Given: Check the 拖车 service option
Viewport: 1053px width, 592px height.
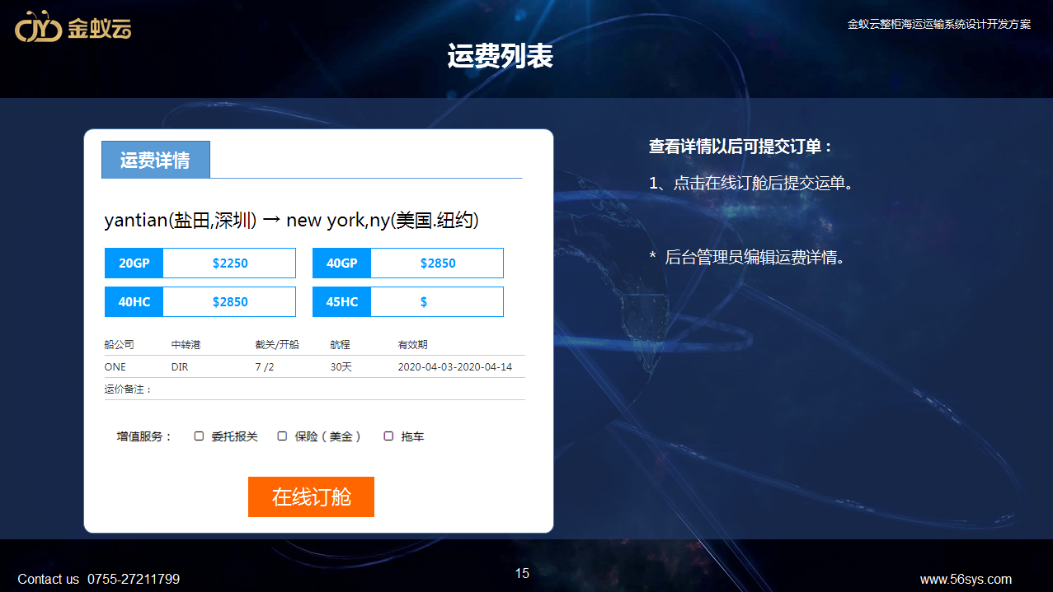Looking at the screenshot, I should coord(388,436).
